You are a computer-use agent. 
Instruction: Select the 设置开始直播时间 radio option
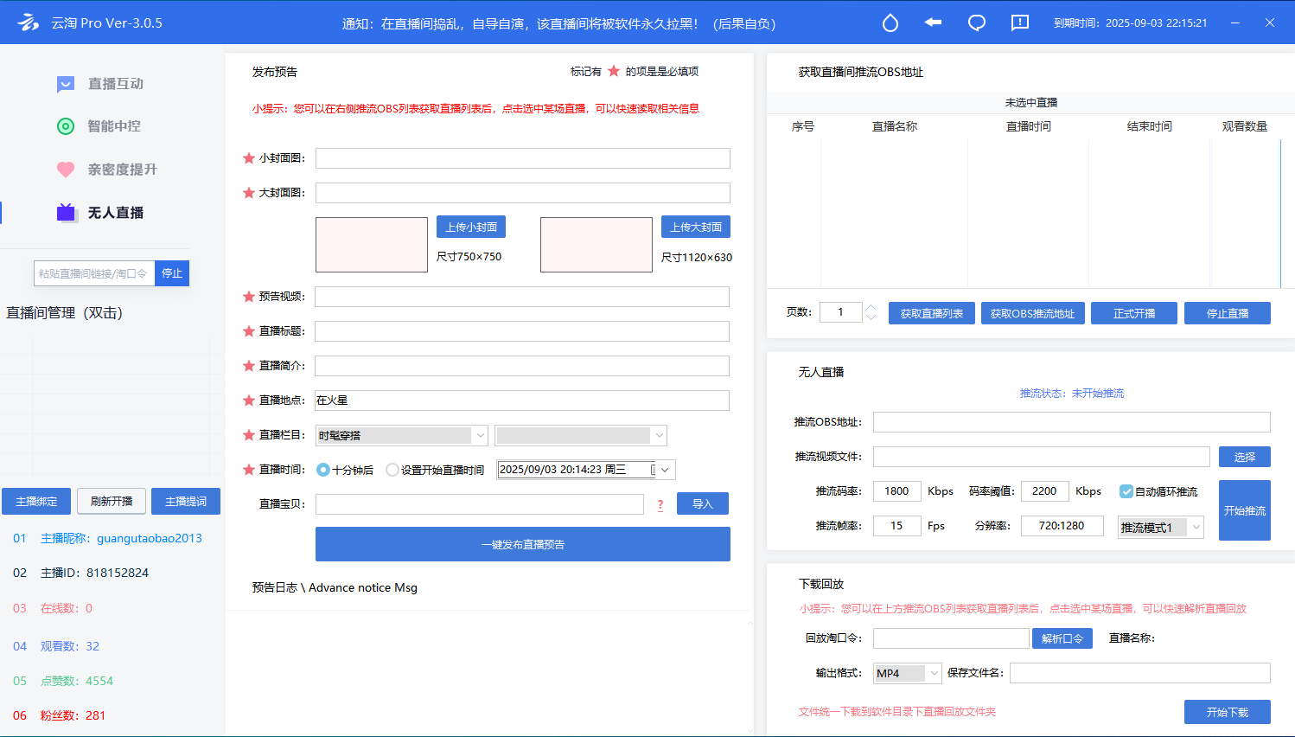pos(392,470)
